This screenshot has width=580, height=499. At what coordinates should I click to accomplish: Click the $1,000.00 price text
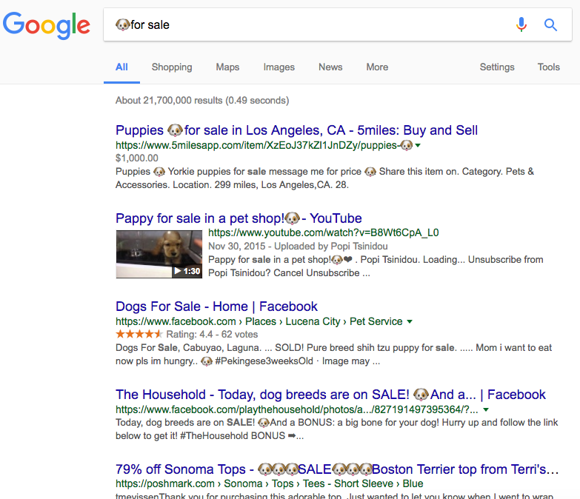pos(137,158)
